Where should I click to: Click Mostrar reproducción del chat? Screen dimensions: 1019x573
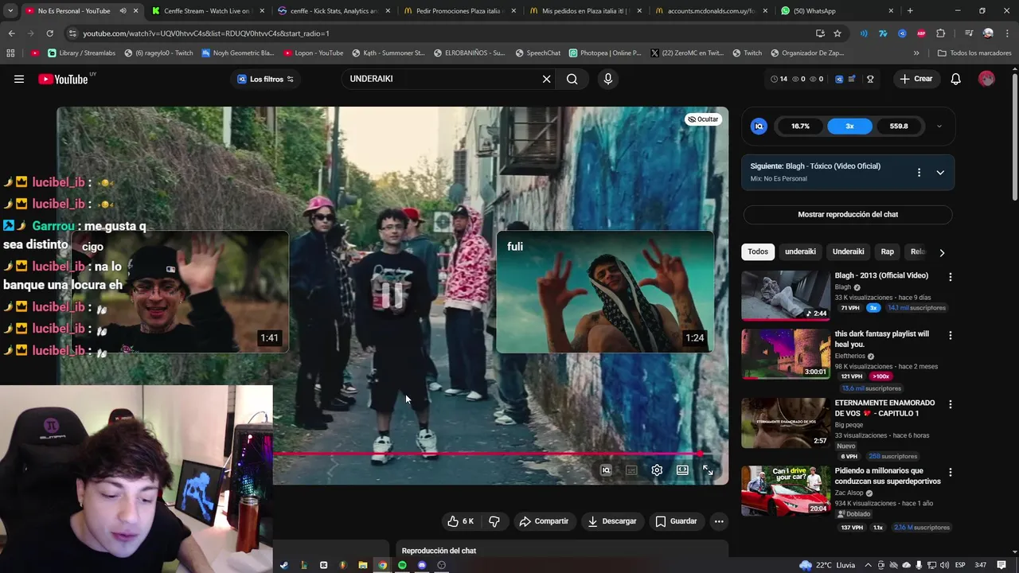848,214
